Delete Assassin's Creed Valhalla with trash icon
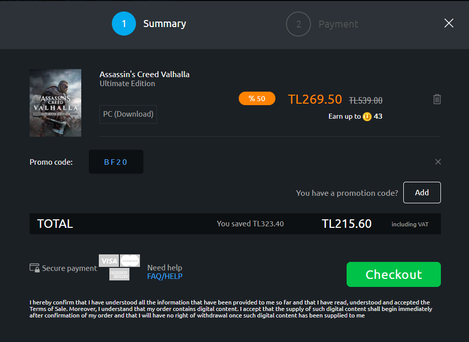The width and height of the screenshot is (469, 342). point(437,99)
